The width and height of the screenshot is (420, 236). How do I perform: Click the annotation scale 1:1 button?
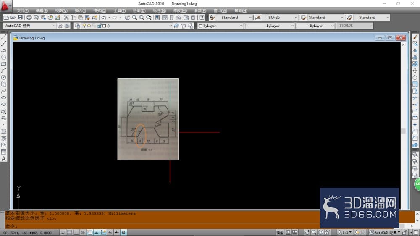[345, 233]
